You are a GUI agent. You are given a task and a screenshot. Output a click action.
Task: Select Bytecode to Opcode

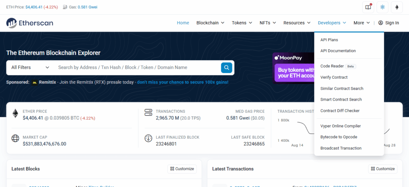pos(339,137)
